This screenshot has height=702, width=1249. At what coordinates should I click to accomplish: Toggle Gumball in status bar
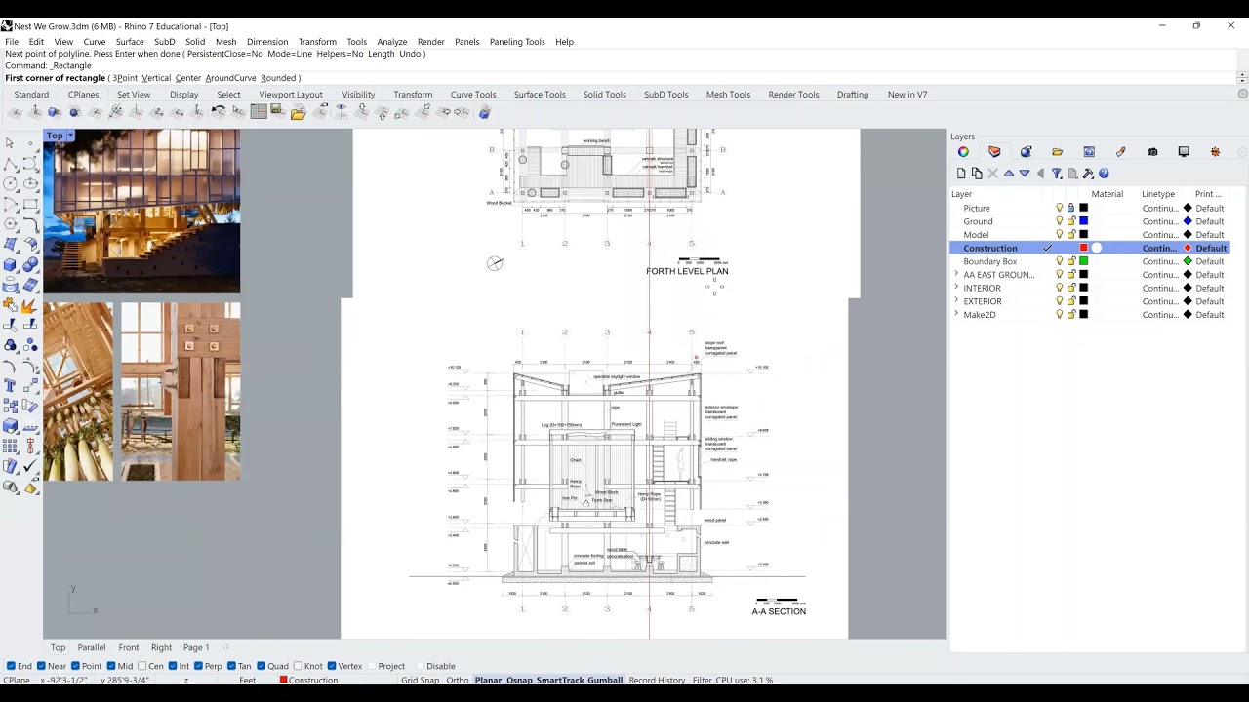(x=605, y=680)
